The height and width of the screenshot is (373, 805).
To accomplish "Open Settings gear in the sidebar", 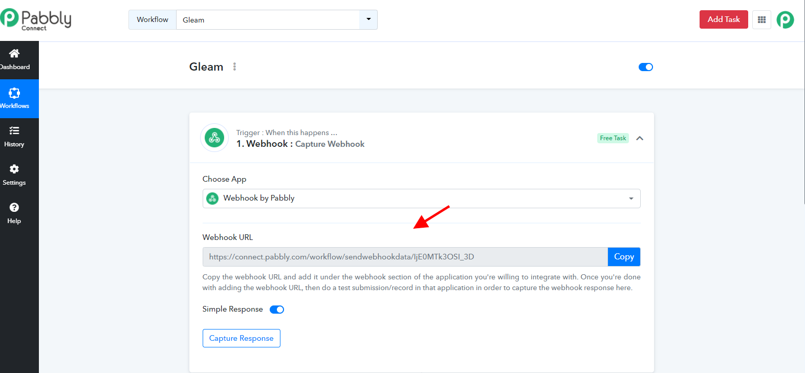I will (x=14, y=169).
